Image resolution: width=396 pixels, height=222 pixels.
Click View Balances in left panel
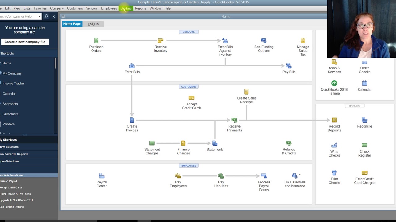click(9, 147)
